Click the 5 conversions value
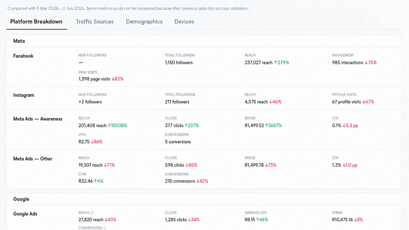This screenshot has height=230, width=409. coord(178,142)
